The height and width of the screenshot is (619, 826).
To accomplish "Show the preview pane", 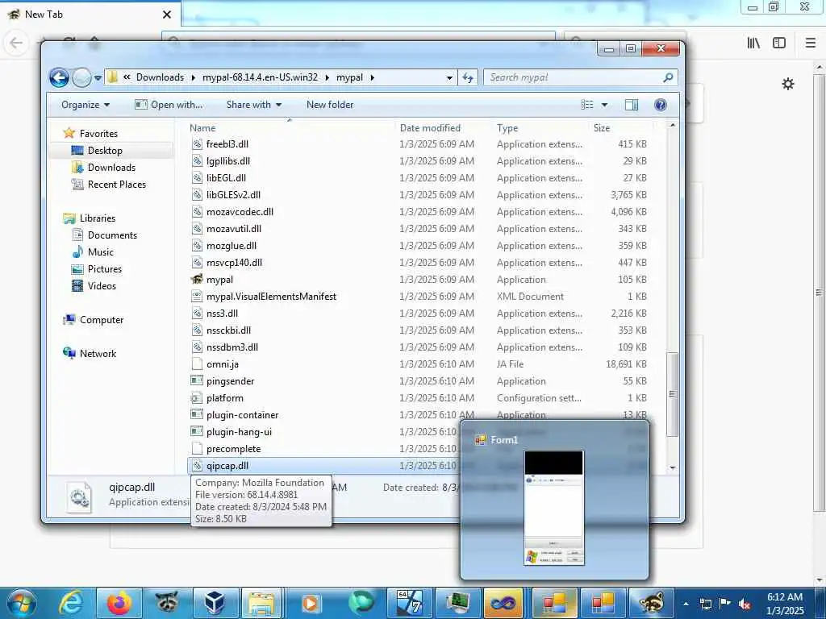I will click(x=631, y=105).
